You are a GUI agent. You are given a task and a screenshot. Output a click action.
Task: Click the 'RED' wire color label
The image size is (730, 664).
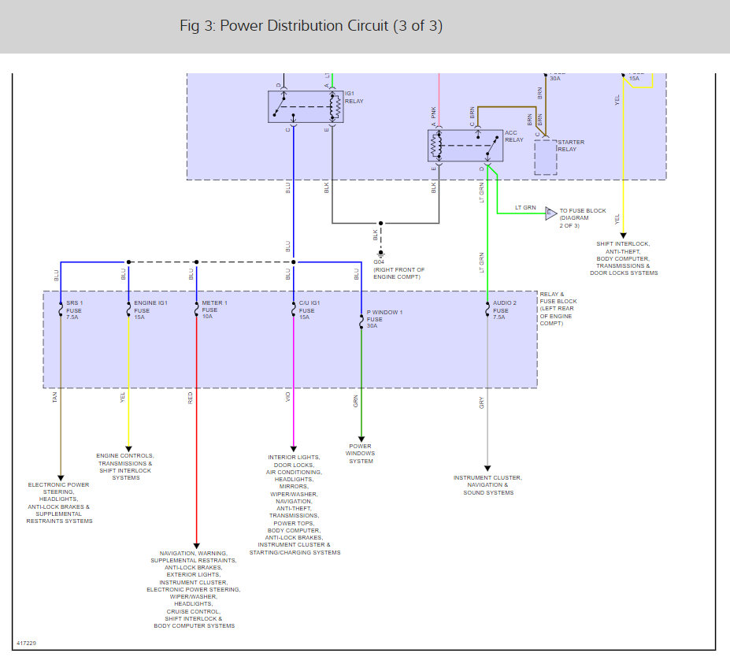click(190, 398)
